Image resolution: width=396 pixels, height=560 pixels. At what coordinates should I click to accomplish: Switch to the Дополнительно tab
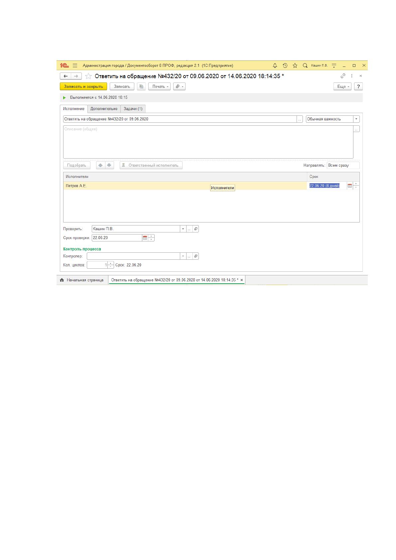(x=104, y=109)
